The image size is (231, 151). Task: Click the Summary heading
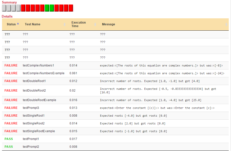pyautogui.click(x=9, y=2)
